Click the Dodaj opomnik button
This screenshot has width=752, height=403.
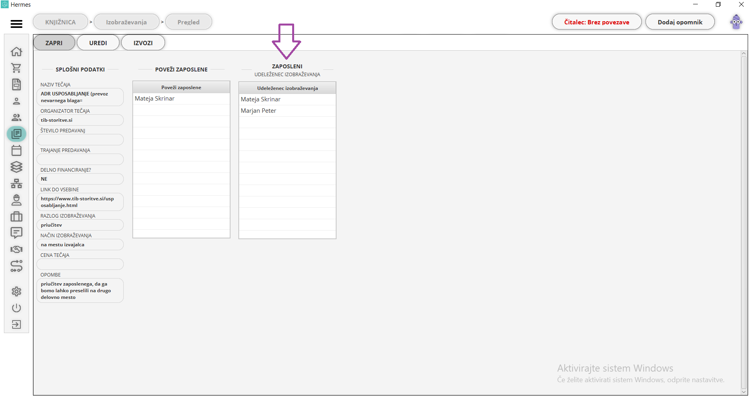click(680, 22)
